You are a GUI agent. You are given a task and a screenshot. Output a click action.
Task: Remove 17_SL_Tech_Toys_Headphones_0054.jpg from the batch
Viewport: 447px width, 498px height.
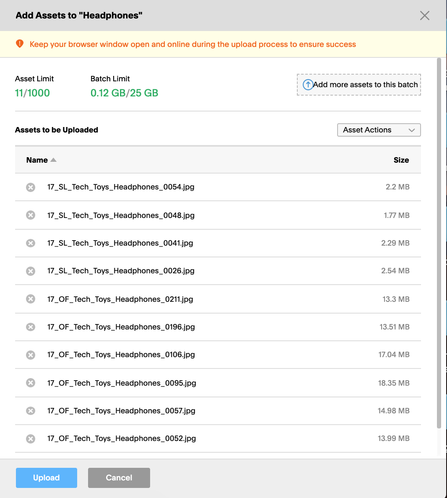pyautogui.click(x=31, y=187)
